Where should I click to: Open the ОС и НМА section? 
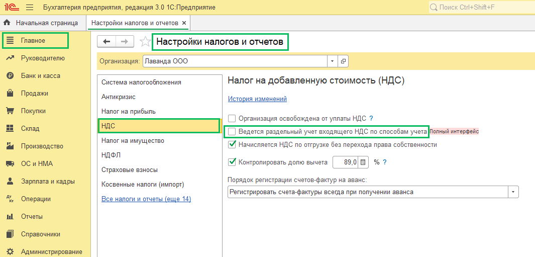45,163
